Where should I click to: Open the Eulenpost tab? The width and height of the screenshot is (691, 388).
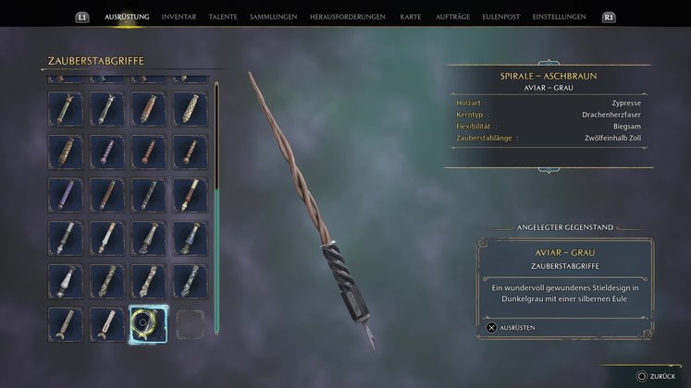point(501,17)
